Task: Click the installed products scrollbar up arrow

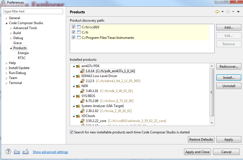Action: click(x=212, y=66)
